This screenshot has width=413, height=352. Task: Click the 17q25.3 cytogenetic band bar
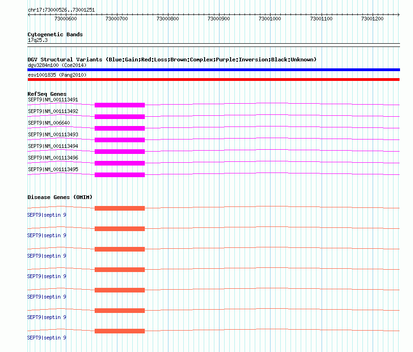[x=213, y=45]
